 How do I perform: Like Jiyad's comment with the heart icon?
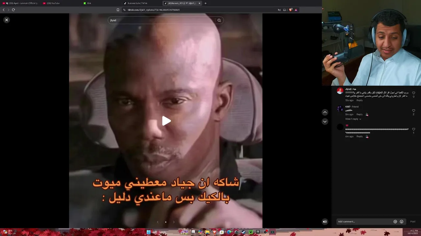(x=413, y=93)
